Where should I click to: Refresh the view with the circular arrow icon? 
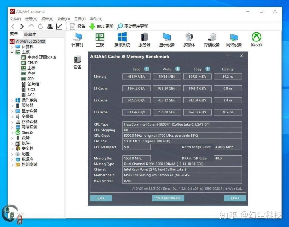(x=41, y=26)
